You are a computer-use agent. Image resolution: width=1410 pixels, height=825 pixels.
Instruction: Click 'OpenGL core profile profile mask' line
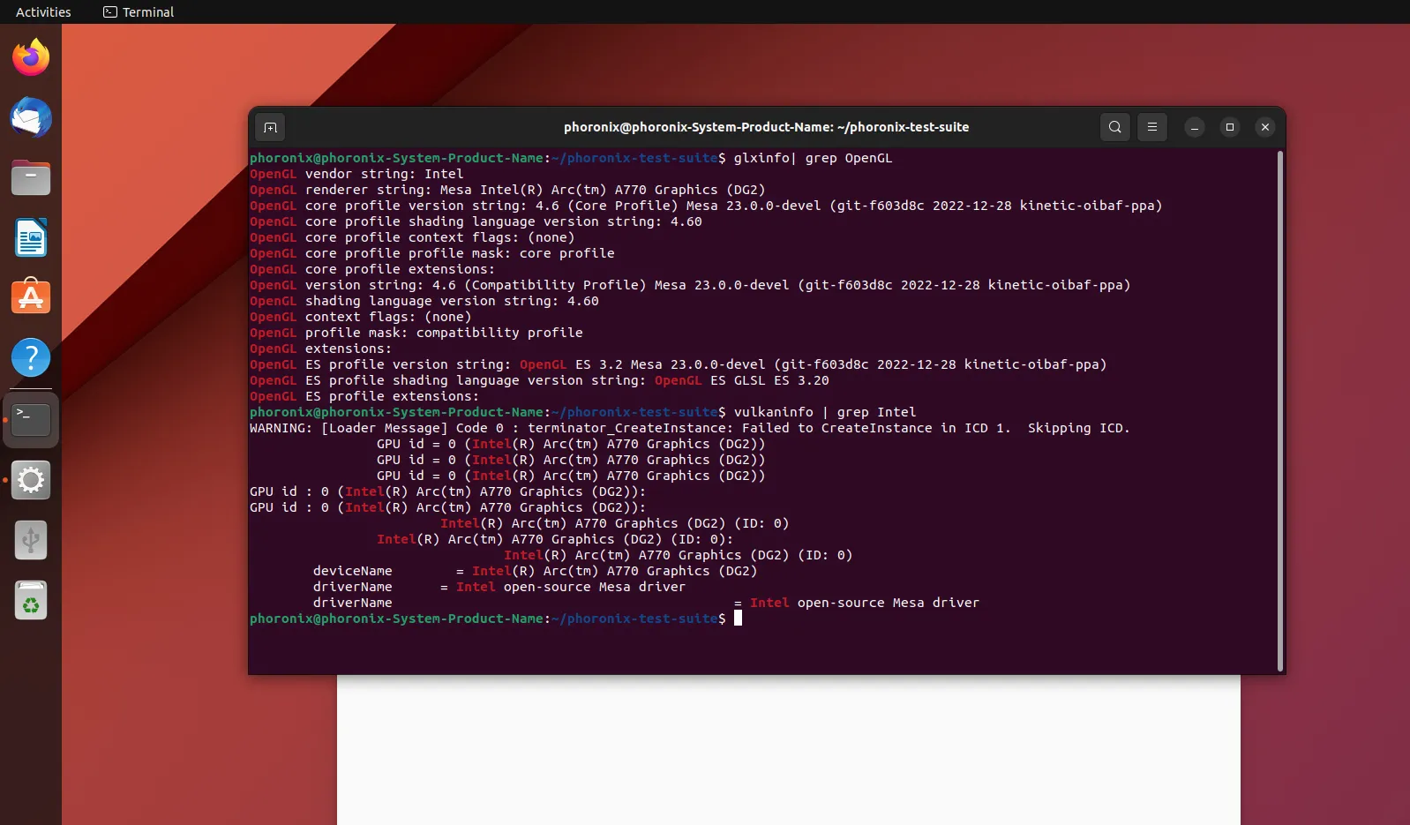point(432,253)
